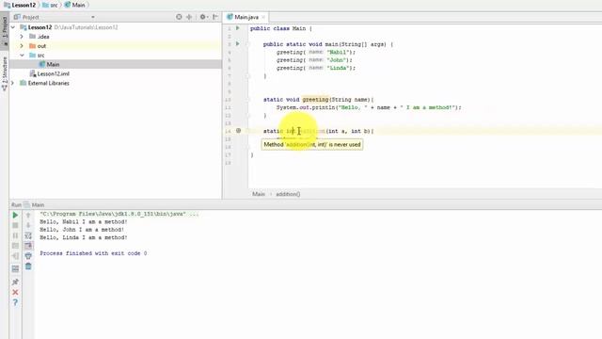Screen dimensions: 602x339
Task: Collapse the src folder
Action: (x=22, y=56)
